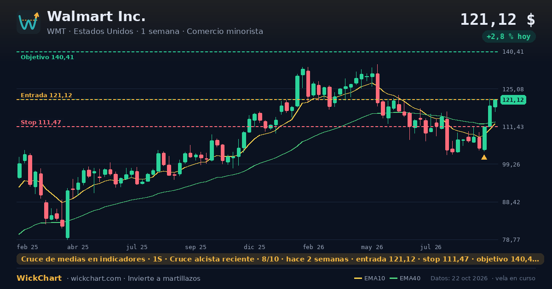Click the Entrada 121,12 label
Image resolution: width=552 pixels, height=289 pixels.
[46, 95]
